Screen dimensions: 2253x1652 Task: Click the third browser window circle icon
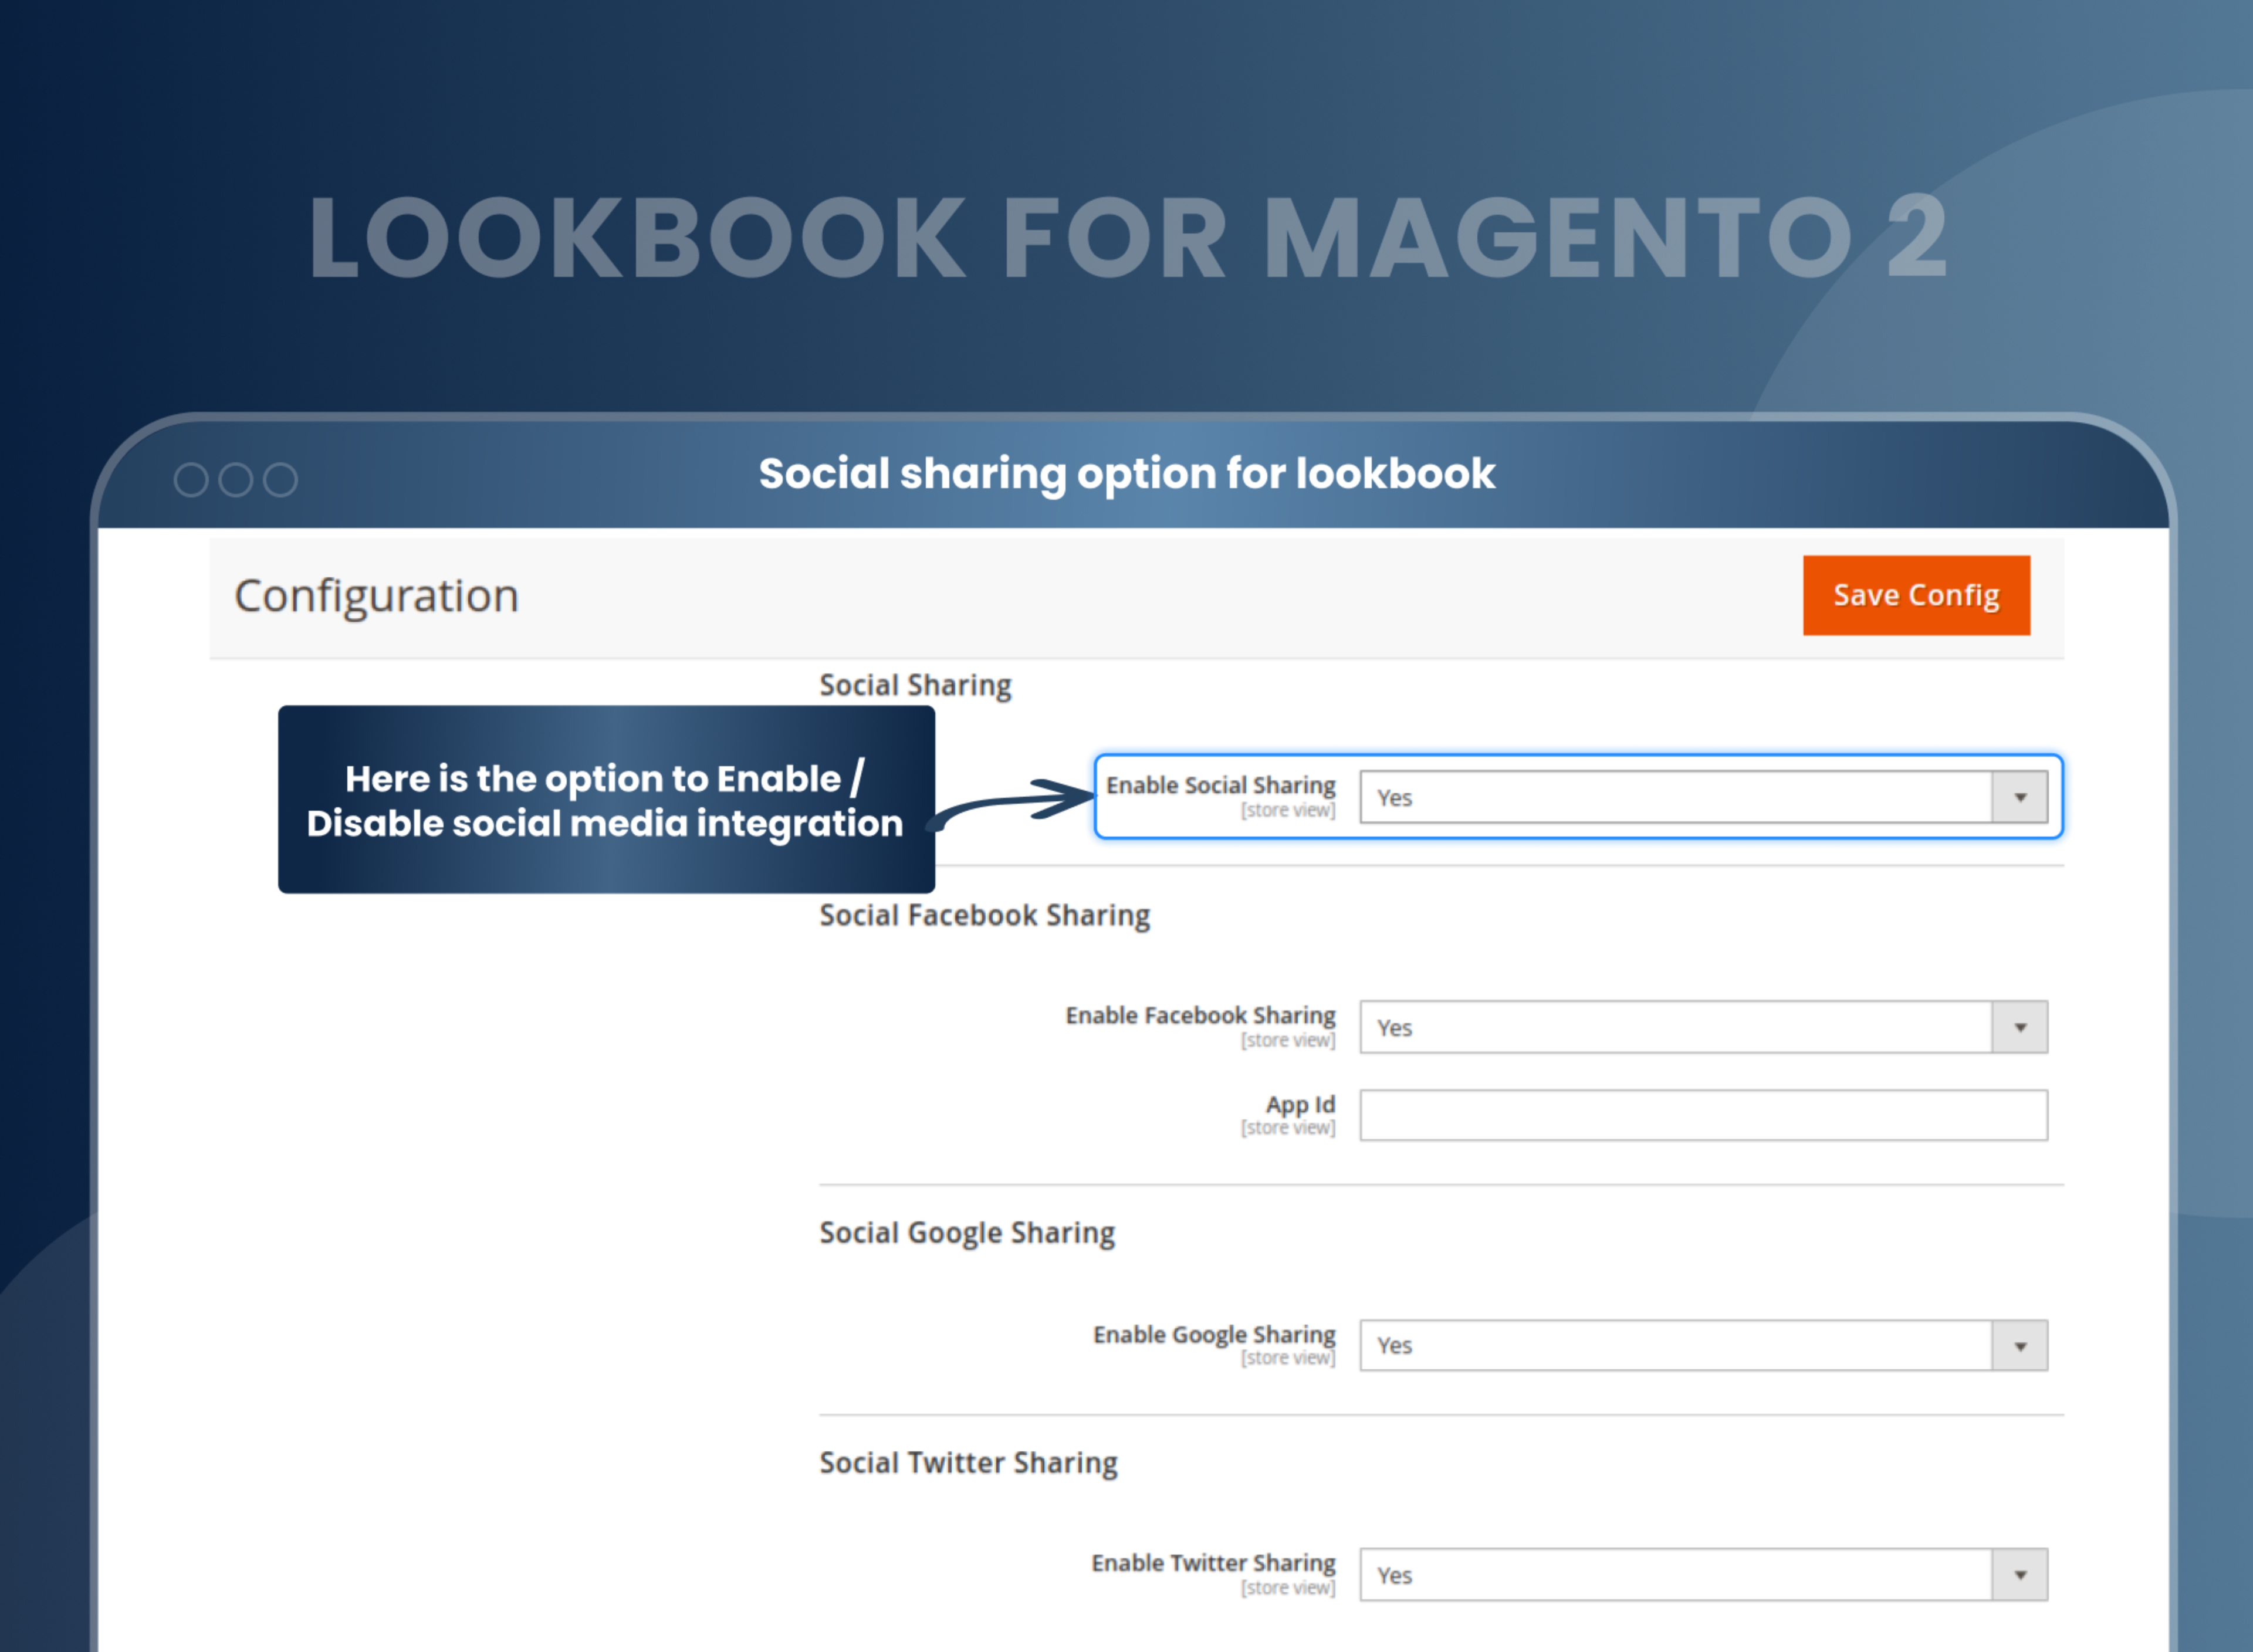[x=281, y=480]
